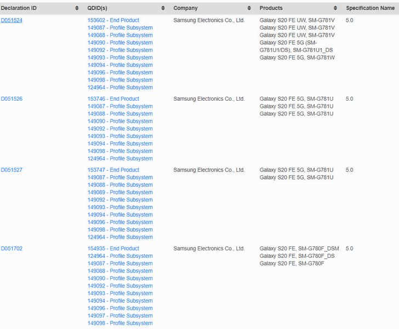Screen dimensions: 399x329
Task: Open 149096 Profile Subsystem under D051527
Action: (x=120, y=222)
